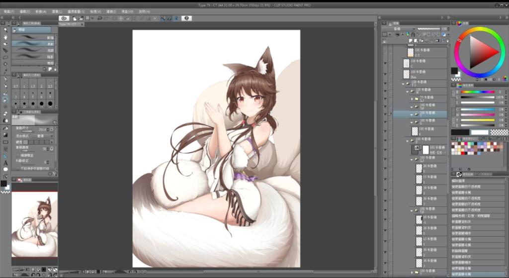This screenshot has width=509, height=278.
Task: Hide the Skin layer
Action: [x=385, y=74]
